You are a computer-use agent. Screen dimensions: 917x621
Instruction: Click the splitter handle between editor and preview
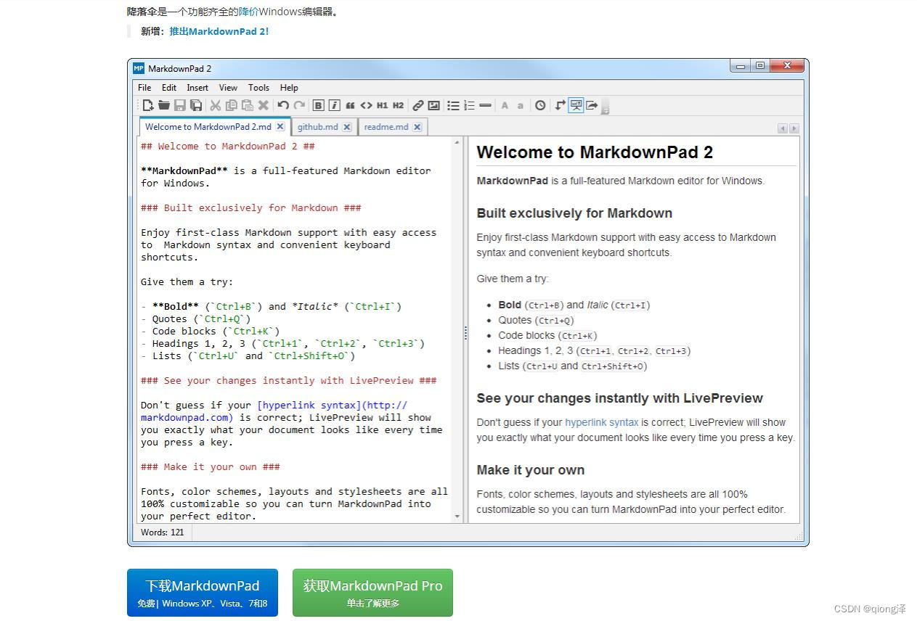465,333
